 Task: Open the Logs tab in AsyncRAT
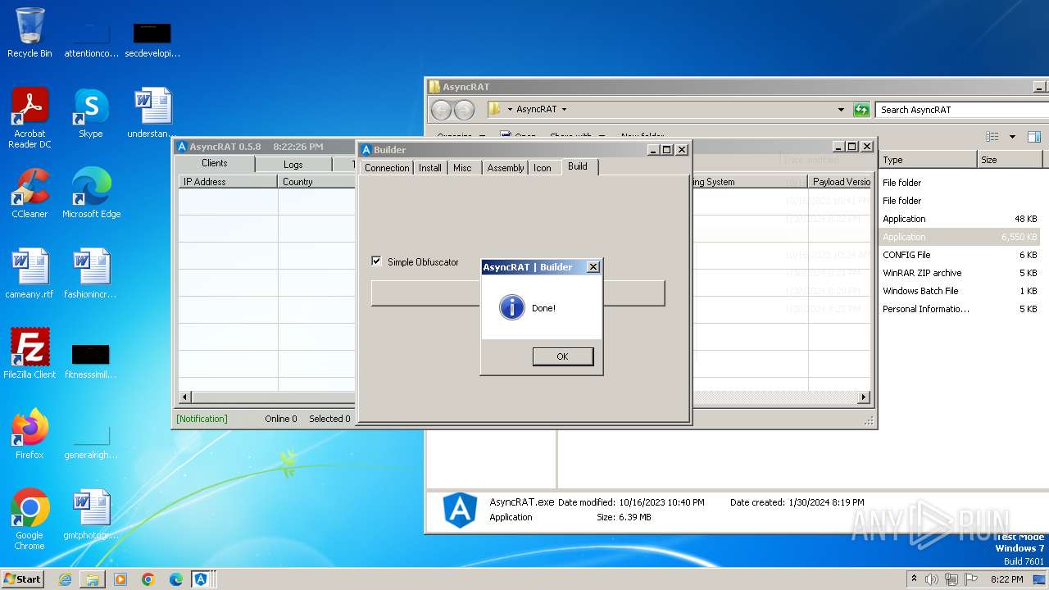(293, 165)
